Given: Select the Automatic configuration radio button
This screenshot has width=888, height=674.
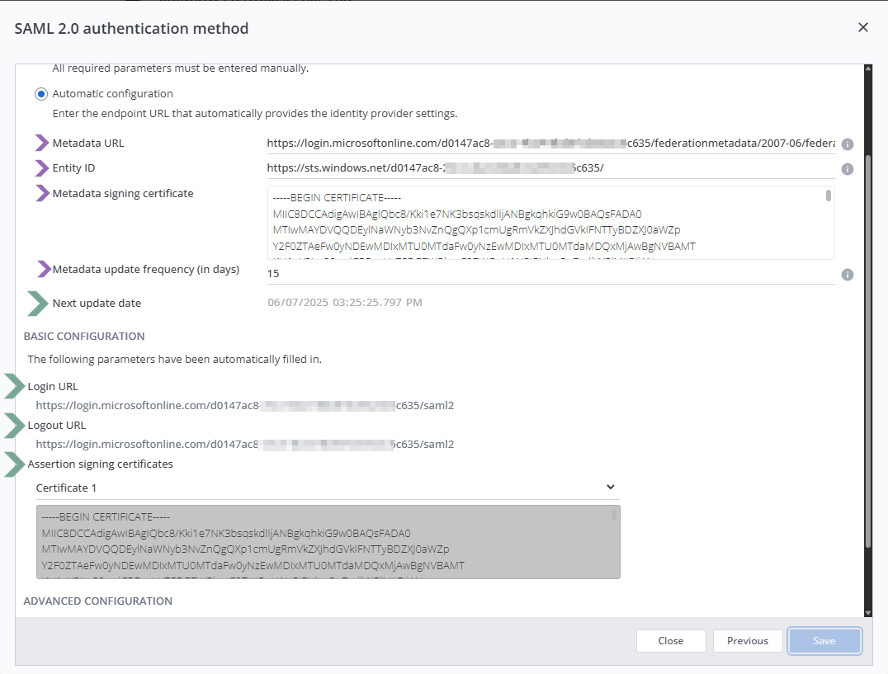Looking at the screenshot, I should click(x=41, y=94).
